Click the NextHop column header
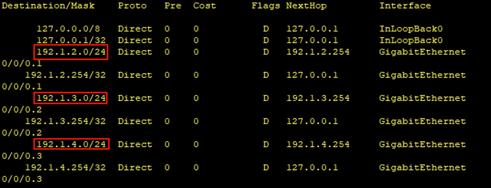This screenshot has height=188, width=491. (x=306, y=6)
